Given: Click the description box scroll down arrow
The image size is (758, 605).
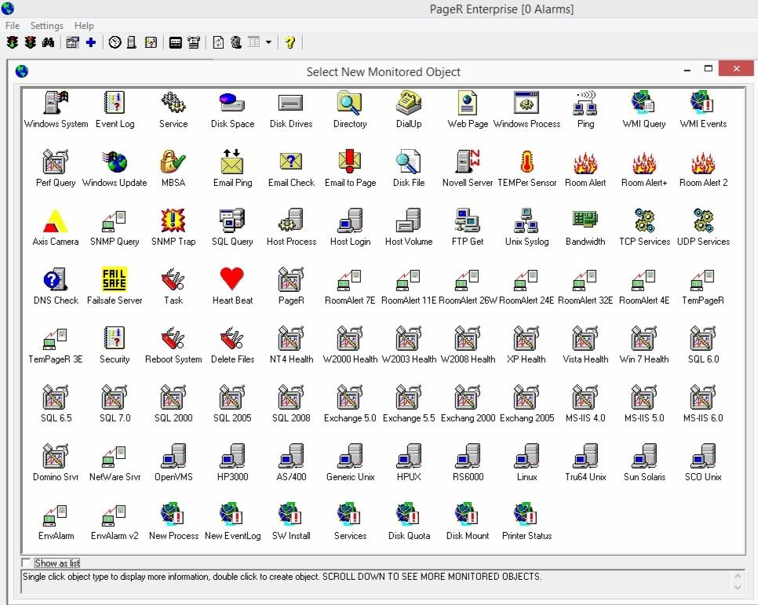Looking at the screenshot, I should [x=738, y=587].
